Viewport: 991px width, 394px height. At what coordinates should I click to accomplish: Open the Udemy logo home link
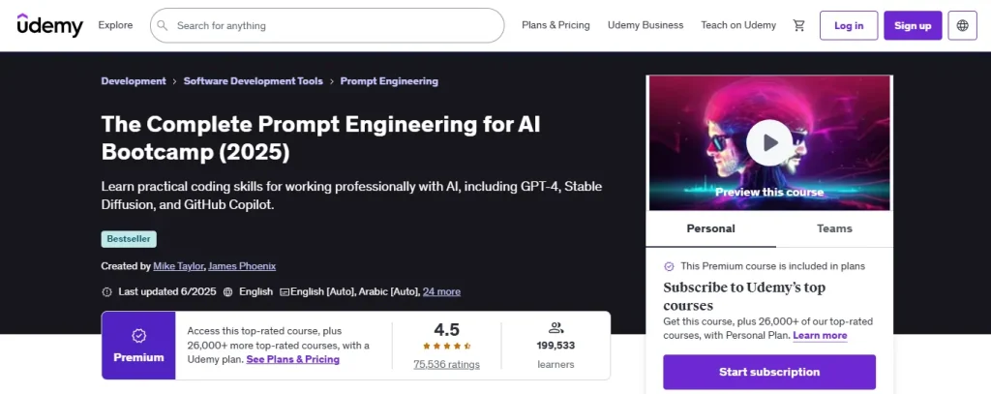(50, 25)
